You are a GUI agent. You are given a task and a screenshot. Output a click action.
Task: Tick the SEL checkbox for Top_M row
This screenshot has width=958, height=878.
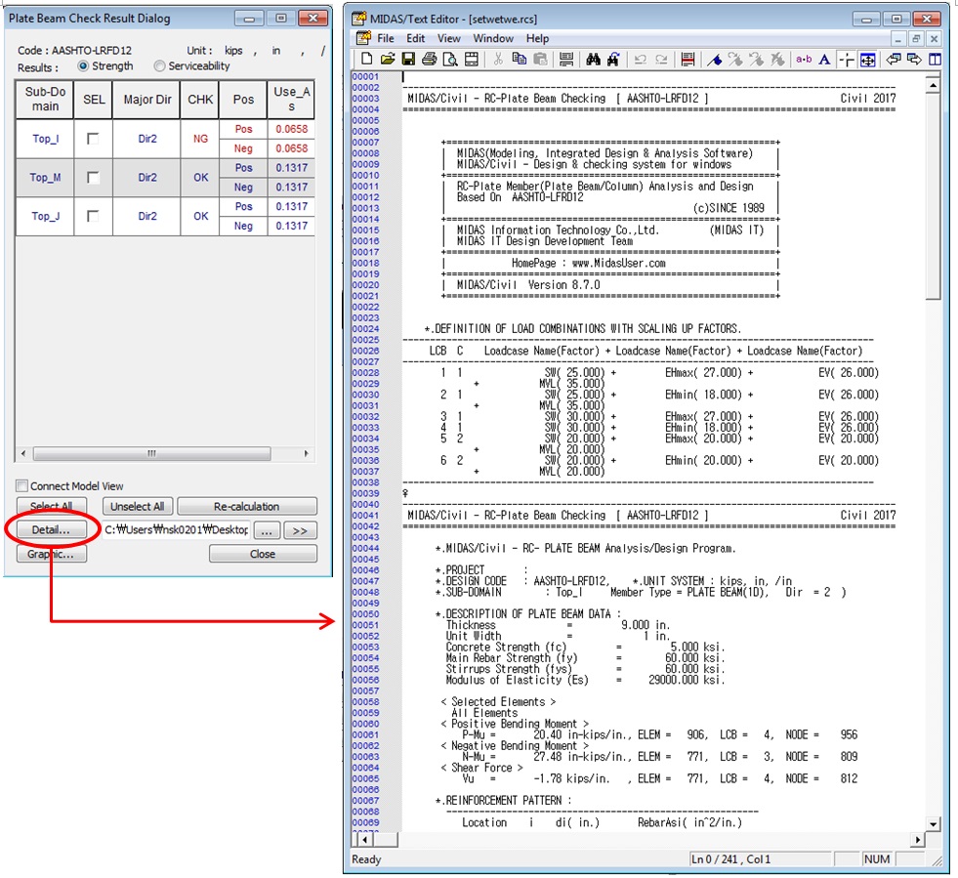coord(93,178)
